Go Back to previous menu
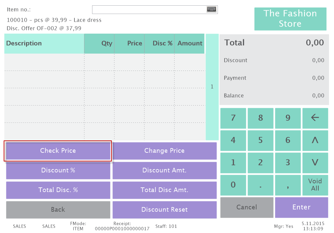The image size is (334, 233). [58, 210]
